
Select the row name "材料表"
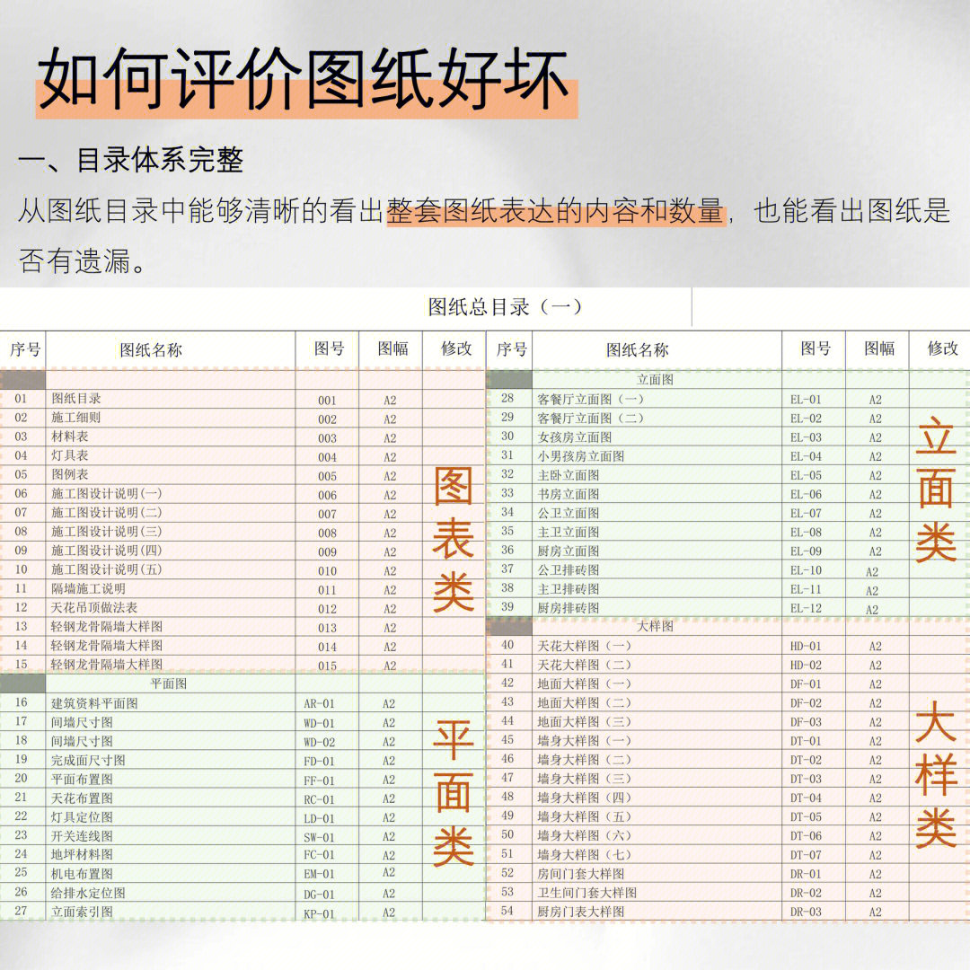coord(69,436)
